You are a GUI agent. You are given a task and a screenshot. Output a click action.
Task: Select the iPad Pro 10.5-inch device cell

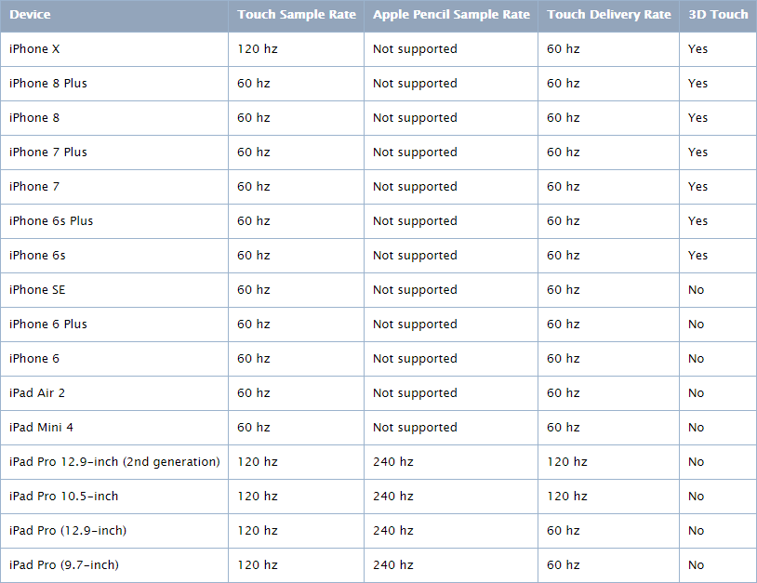[x=64, y=497]
